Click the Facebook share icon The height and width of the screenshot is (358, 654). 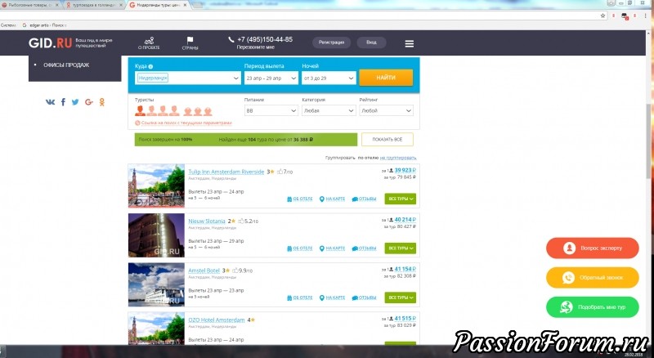pyautogui.click(x=63, y=102)
